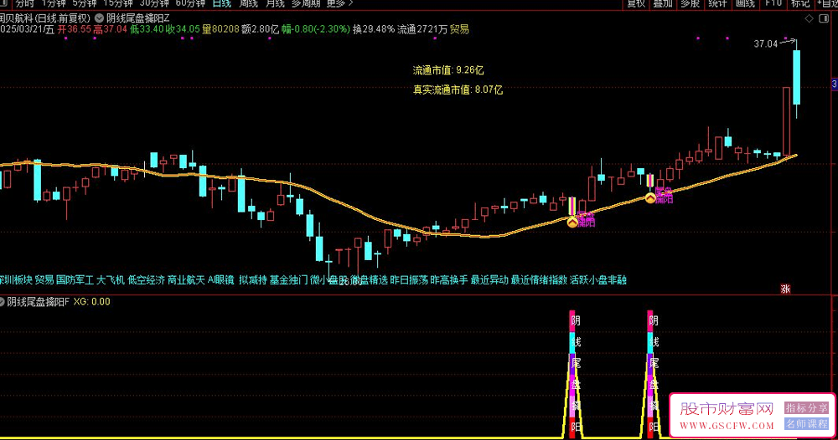Image resolution: width=838 pixels, height=440 pixels.
Task: Open the 阴线尾盘擒阳F sub-indicator dropdown
Action: click(3, 302)
